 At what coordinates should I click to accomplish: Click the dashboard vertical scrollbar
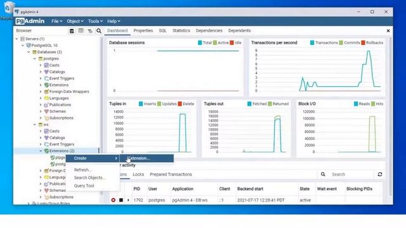click(390, 117)
